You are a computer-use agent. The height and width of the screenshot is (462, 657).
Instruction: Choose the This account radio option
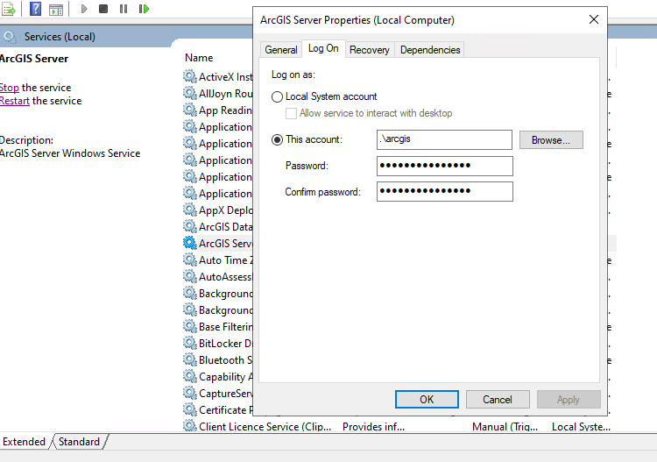(x=278, y=139)
